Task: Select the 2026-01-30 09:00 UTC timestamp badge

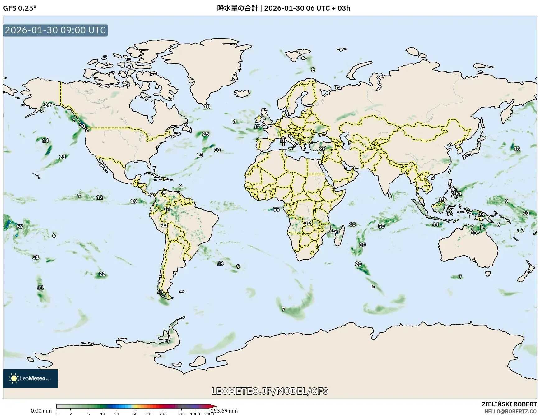Action: (55, 30)
